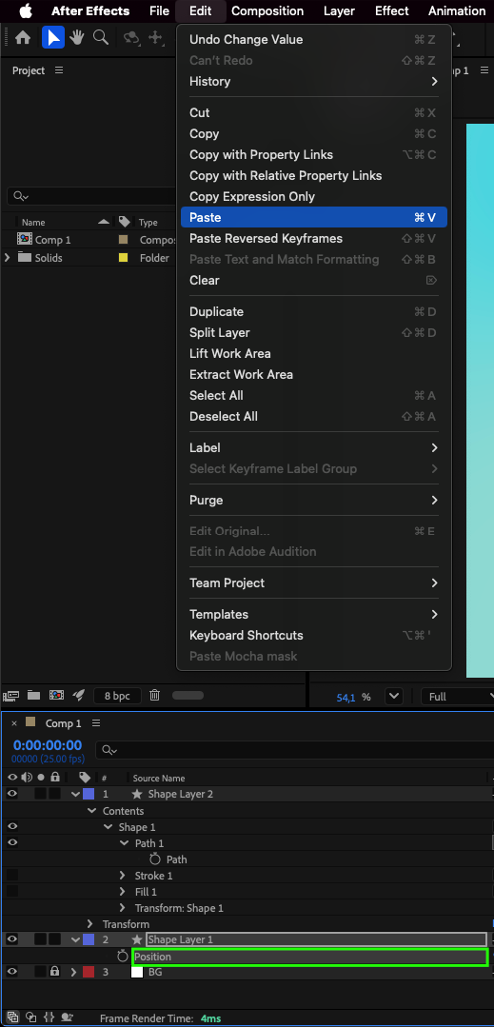494x1027 pixels.
Task: Click the red label color swatch of BG layer
Action: coord(89,972)
